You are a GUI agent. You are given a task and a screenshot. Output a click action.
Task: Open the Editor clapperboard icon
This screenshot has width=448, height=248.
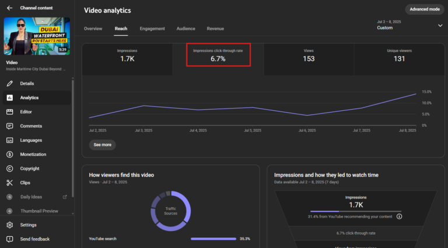tap(9, 111)
